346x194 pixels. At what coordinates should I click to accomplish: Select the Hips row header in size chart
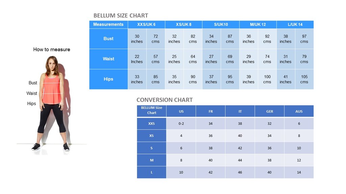point(108,79)
